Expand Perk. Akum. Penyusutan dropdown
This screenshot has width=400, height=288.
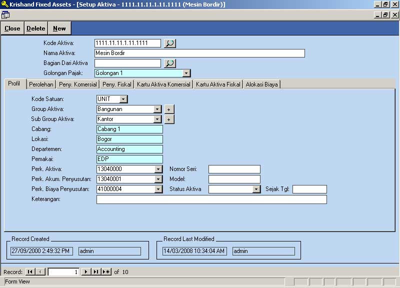click(x=158, y=179)
